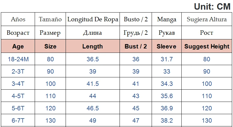Click the sleeve value 35.6
The height and width of the screenshot is (127, 233).
(167, 96)
